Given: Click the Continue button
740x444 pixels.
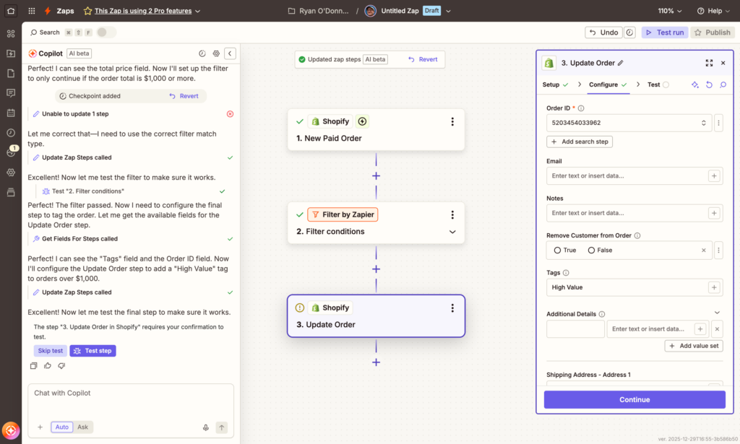Looking at the screenshot, I should (634, 400).
